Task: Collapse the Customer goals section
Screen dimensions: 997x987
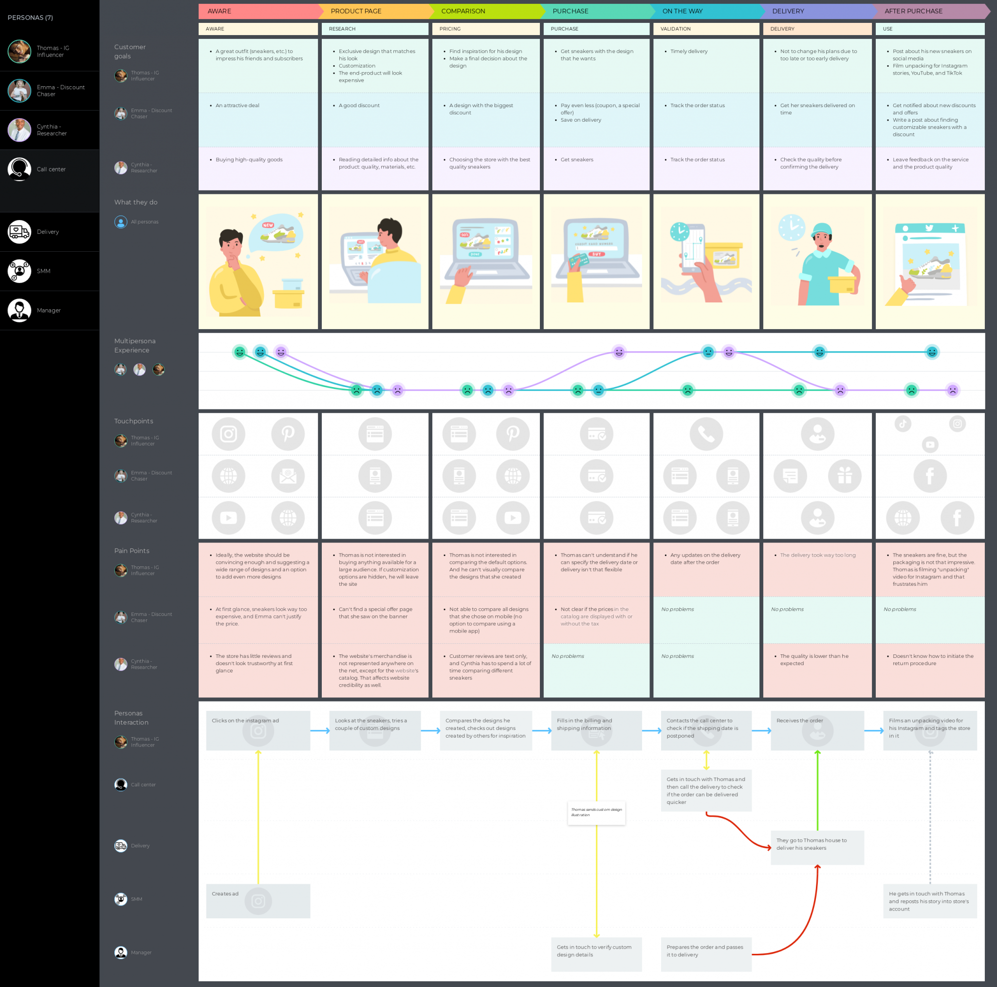Action: (129, 51)
